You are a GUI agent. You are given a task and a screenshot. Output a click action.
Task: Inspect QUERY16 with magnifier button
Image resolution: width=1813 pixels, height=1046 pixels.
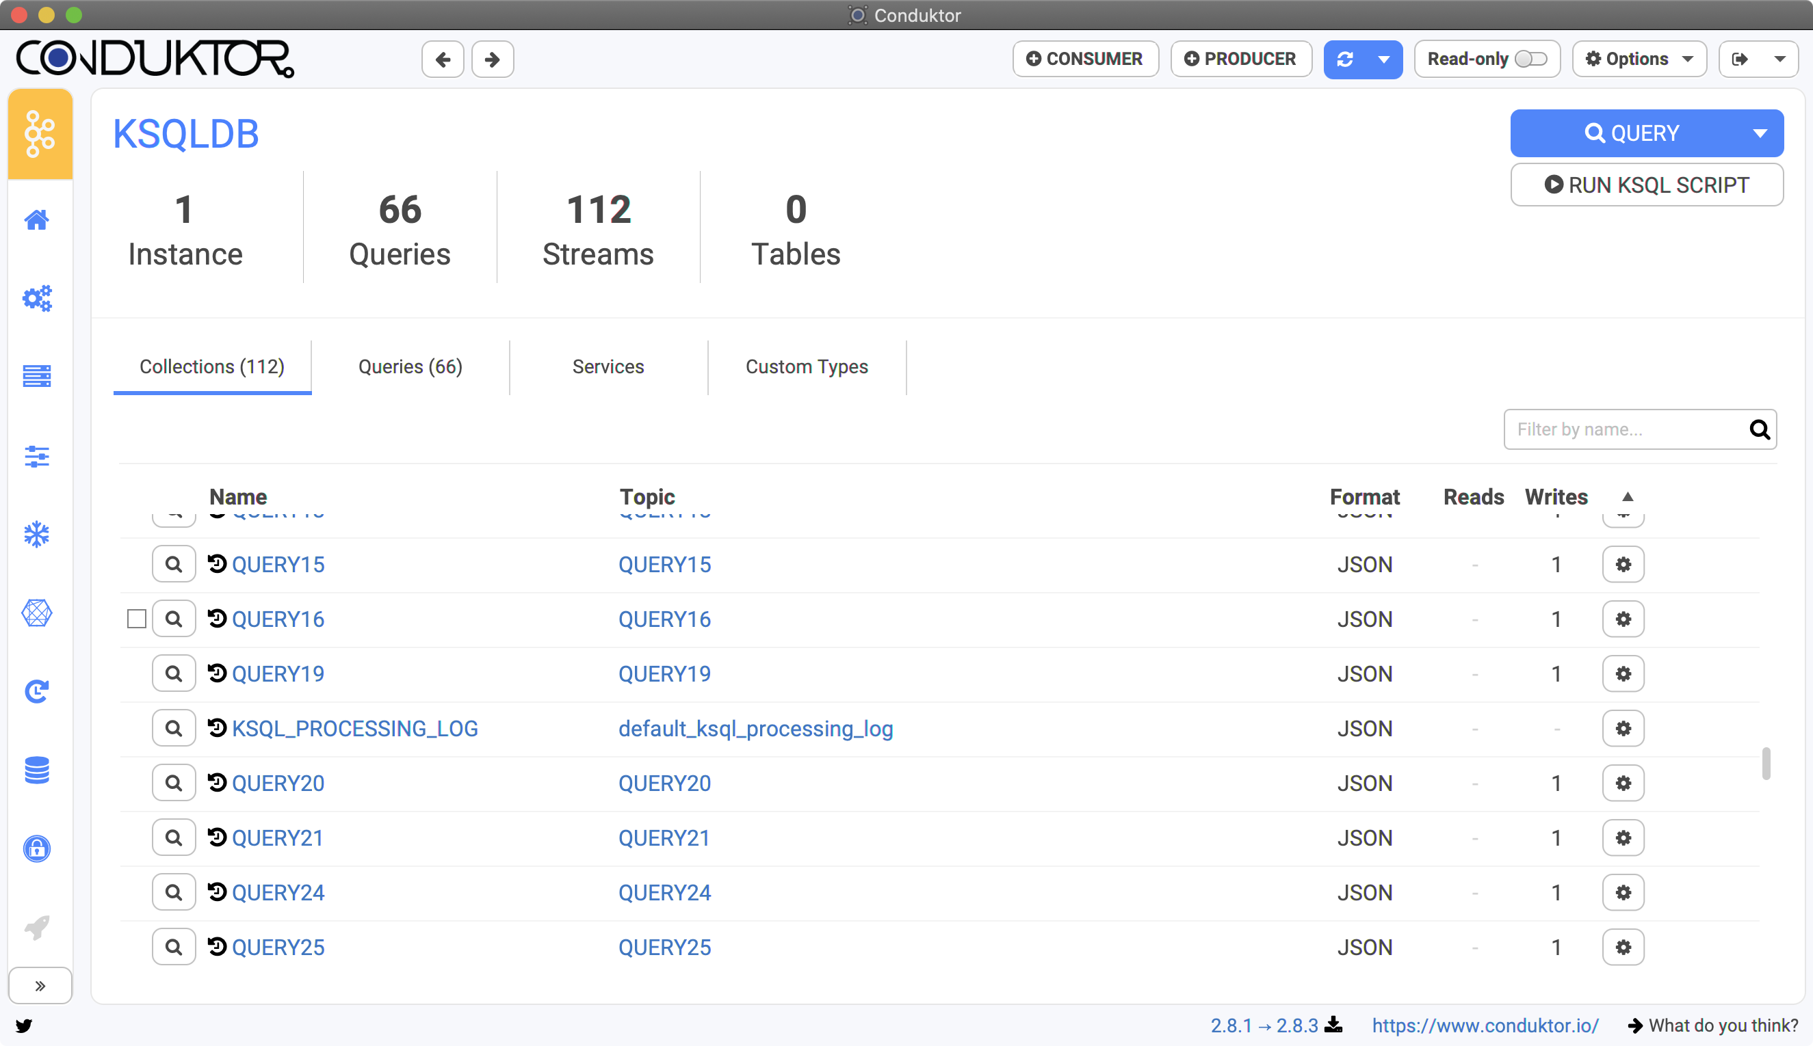point(174,619)
